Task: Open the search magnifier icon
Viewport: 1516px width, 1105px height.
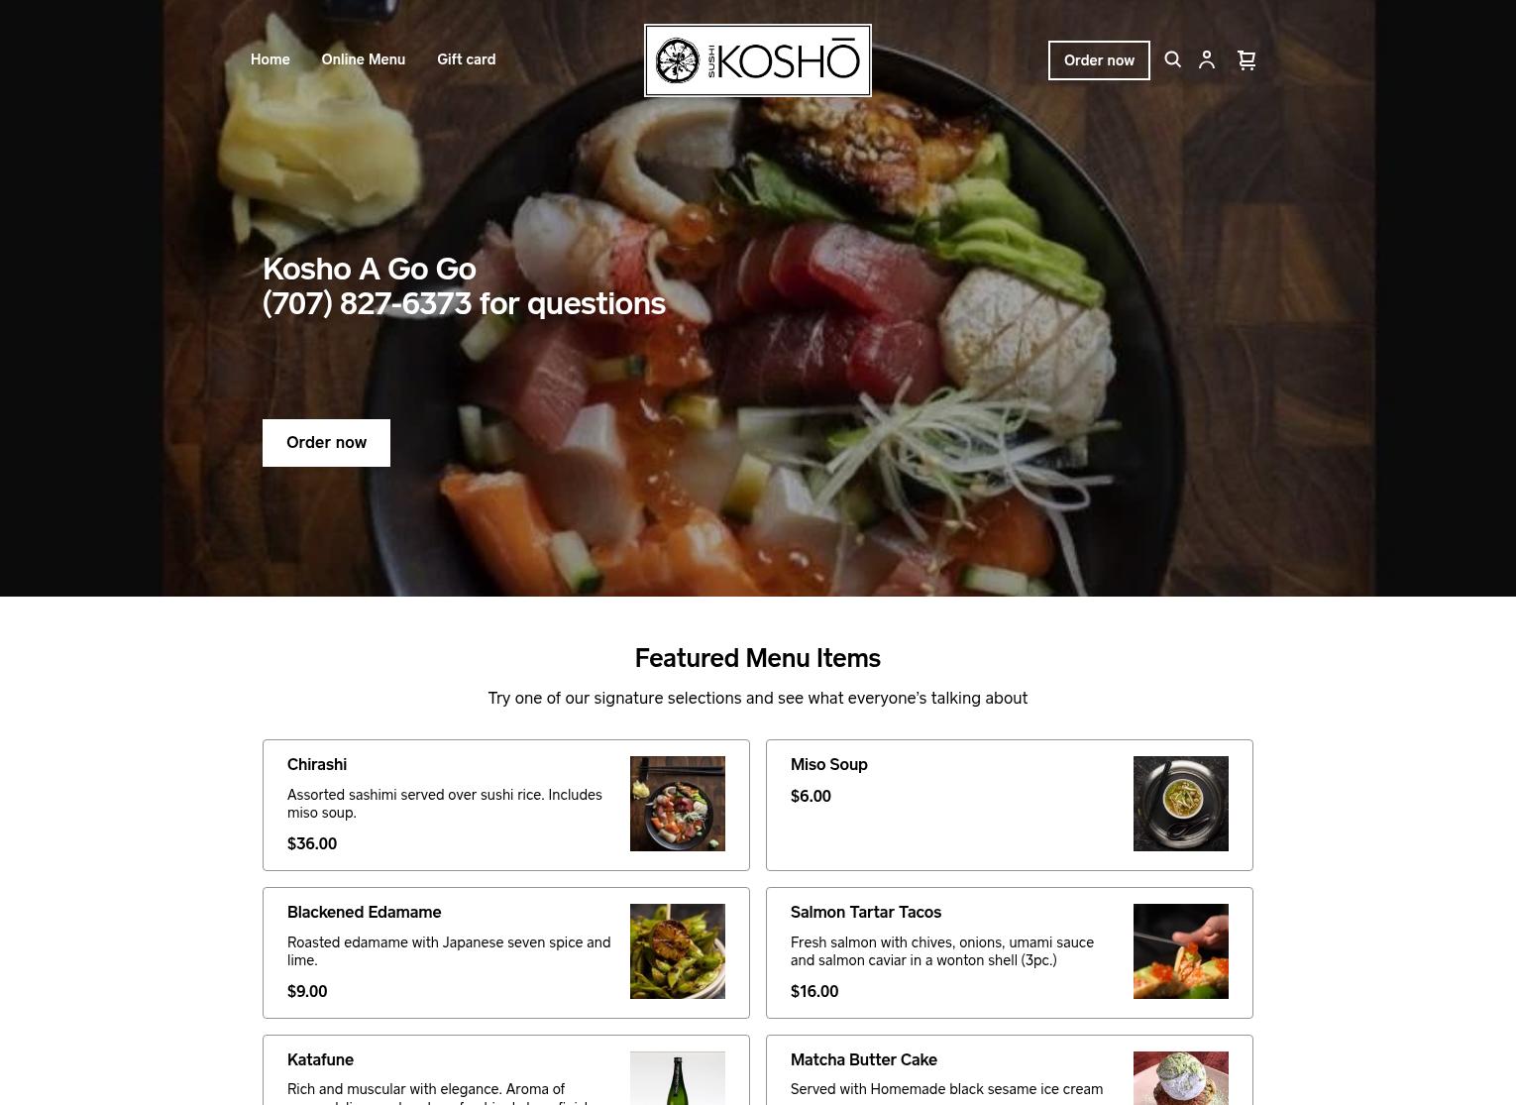Action: pos(1172,59)
